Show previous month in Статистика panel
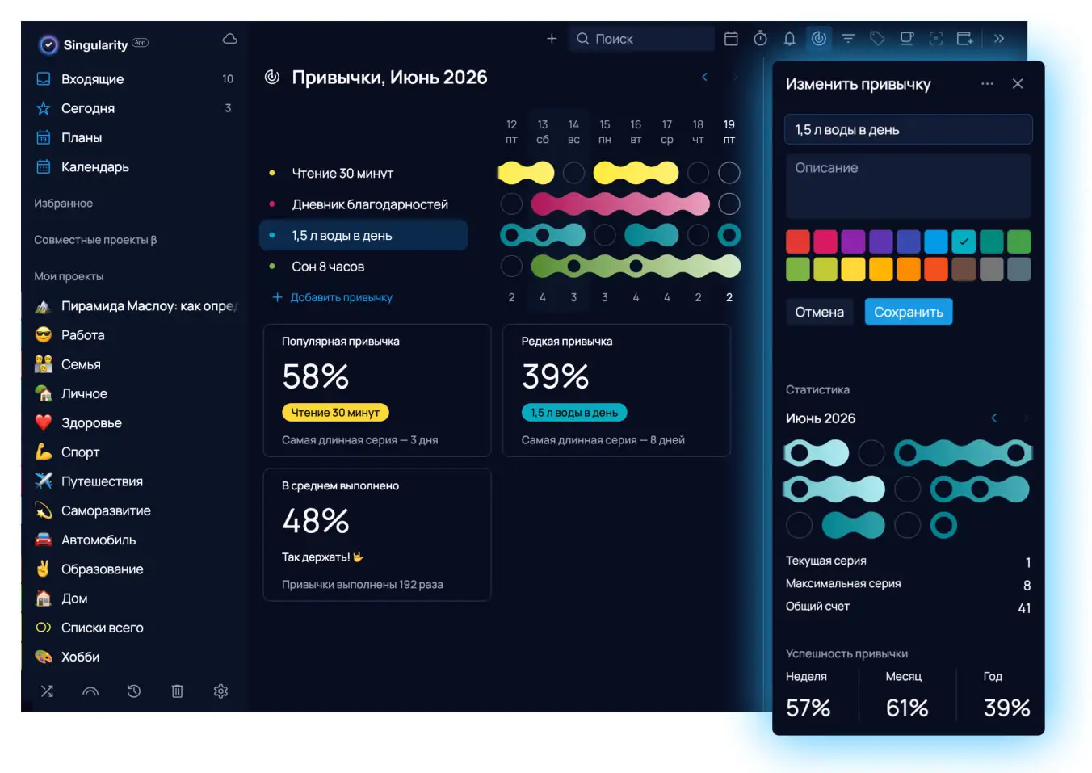The width and height of the screenshot is (1092, 773). pyautogui.click(x=994, y=418)
